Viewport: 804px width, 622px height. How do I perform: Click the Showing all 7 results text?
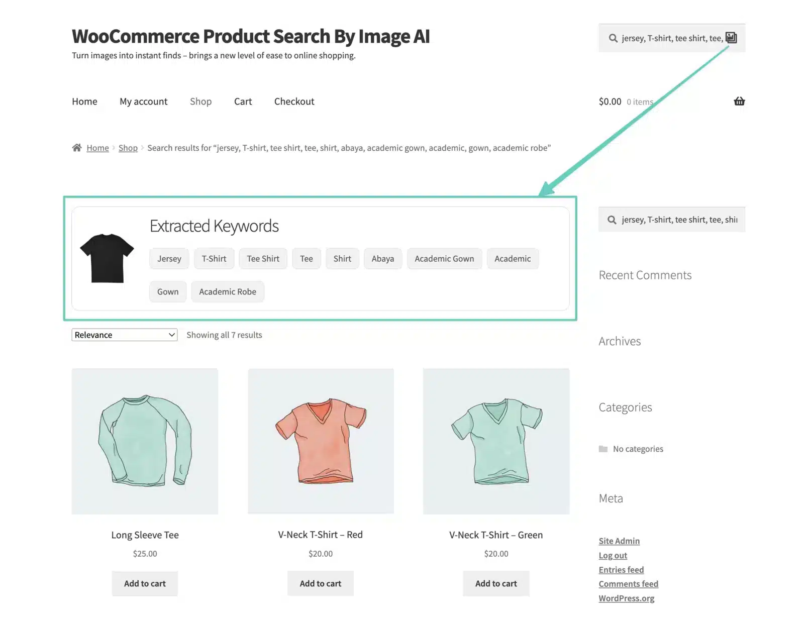(224, 335)
